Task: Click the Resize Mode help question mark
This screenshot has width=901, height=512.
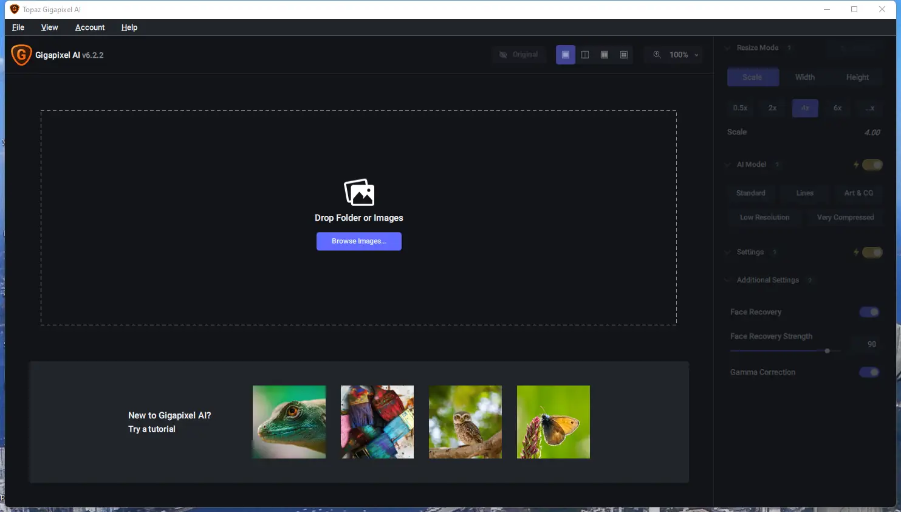Action: (789, 48)
